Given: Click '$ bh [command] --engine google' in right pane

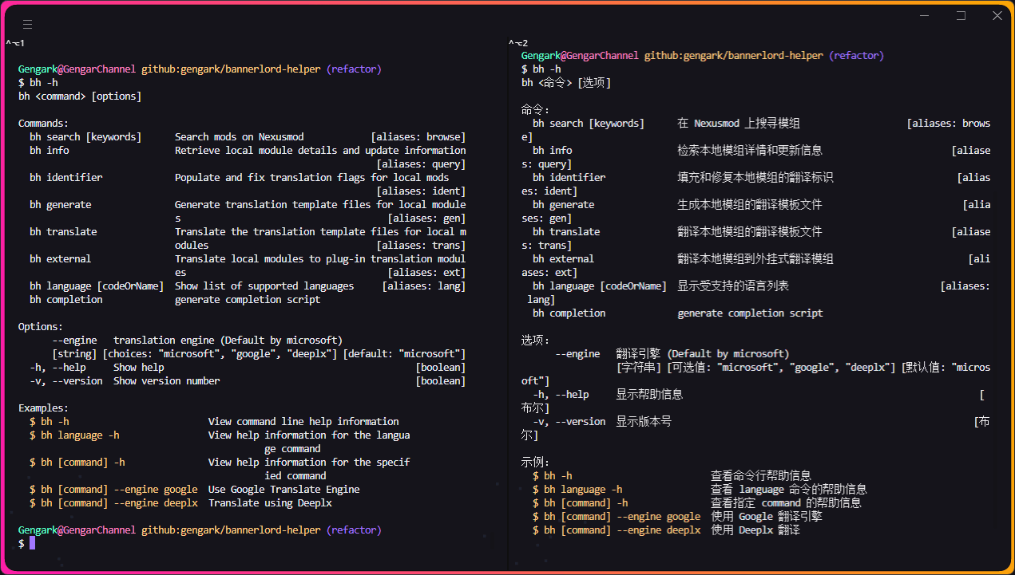Looking at the screenshot, I should point(617,517).
